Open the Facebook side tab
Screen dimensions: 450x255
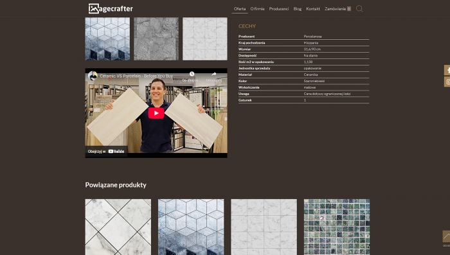pyautogui.click(x=447, y=70)
